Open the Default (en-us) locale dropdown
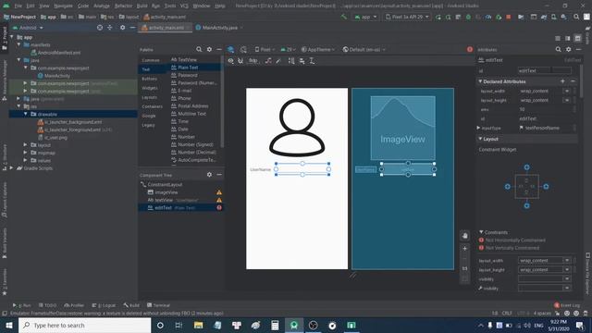This screenshot has height=333, width=592. pos(364,49)
